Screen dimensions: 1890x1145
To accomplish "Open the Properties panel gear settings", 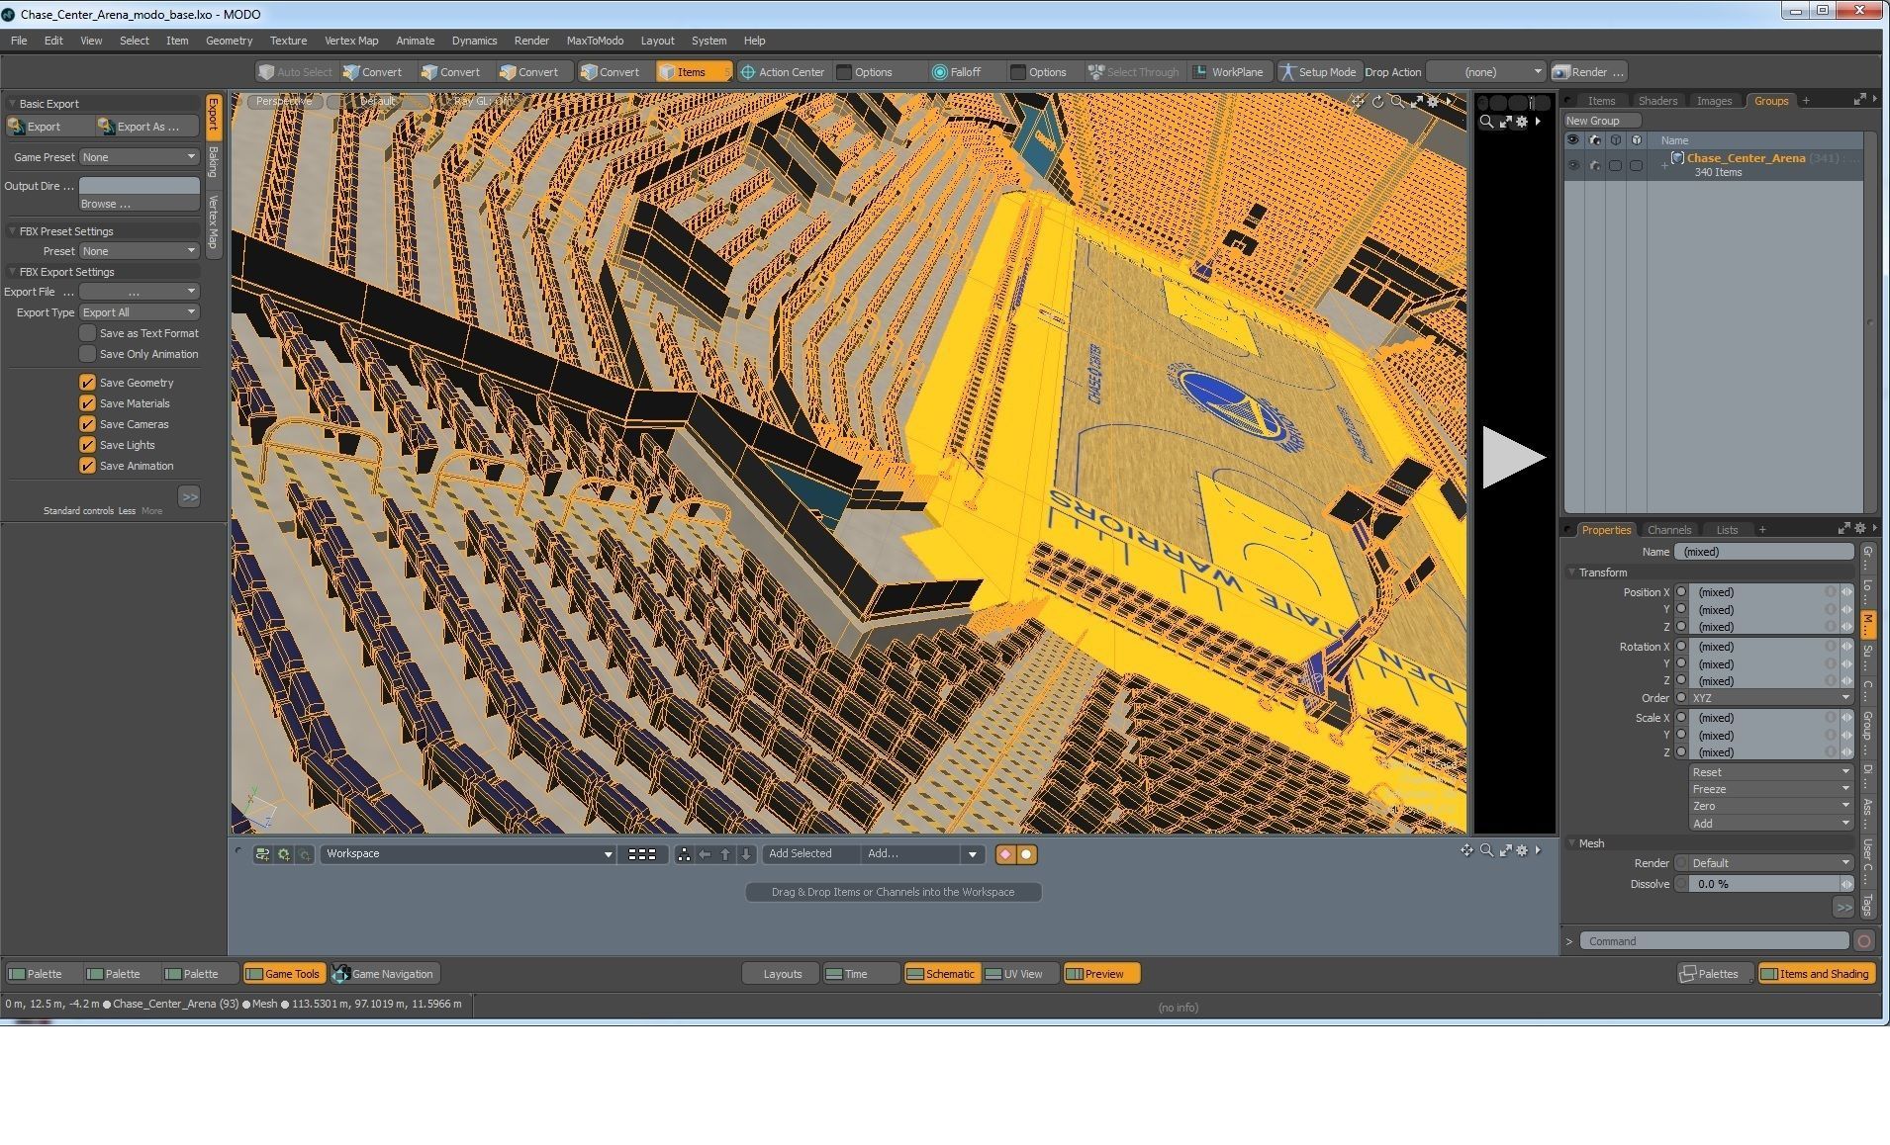I will pyautogui.click(x=1860, y=528).
